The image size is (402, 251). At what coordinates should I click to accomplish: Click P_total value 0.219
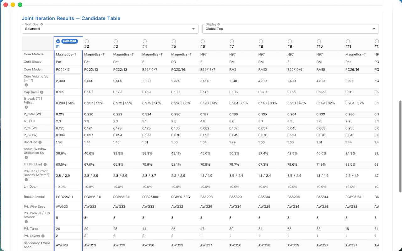[60, 114]
